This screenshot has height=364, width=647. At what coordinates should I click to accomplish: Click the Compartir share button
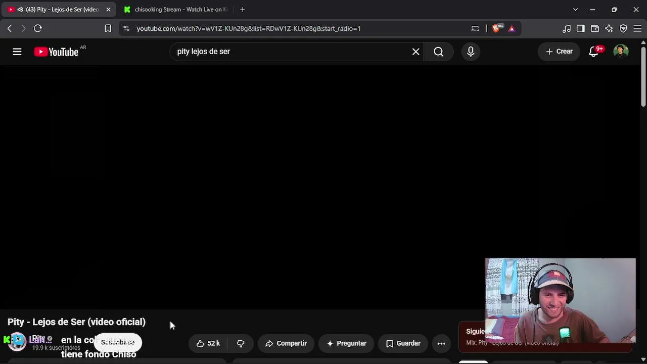coord(286,343)
